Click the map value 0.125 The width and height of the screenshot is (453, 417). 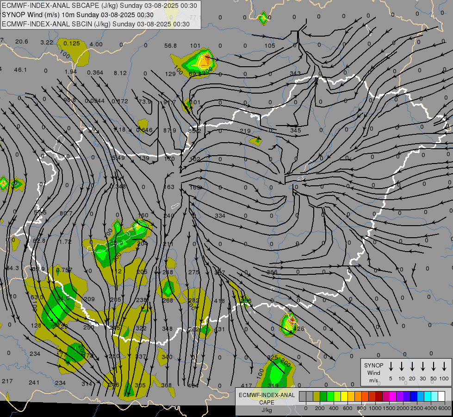(x=72, y=44)
